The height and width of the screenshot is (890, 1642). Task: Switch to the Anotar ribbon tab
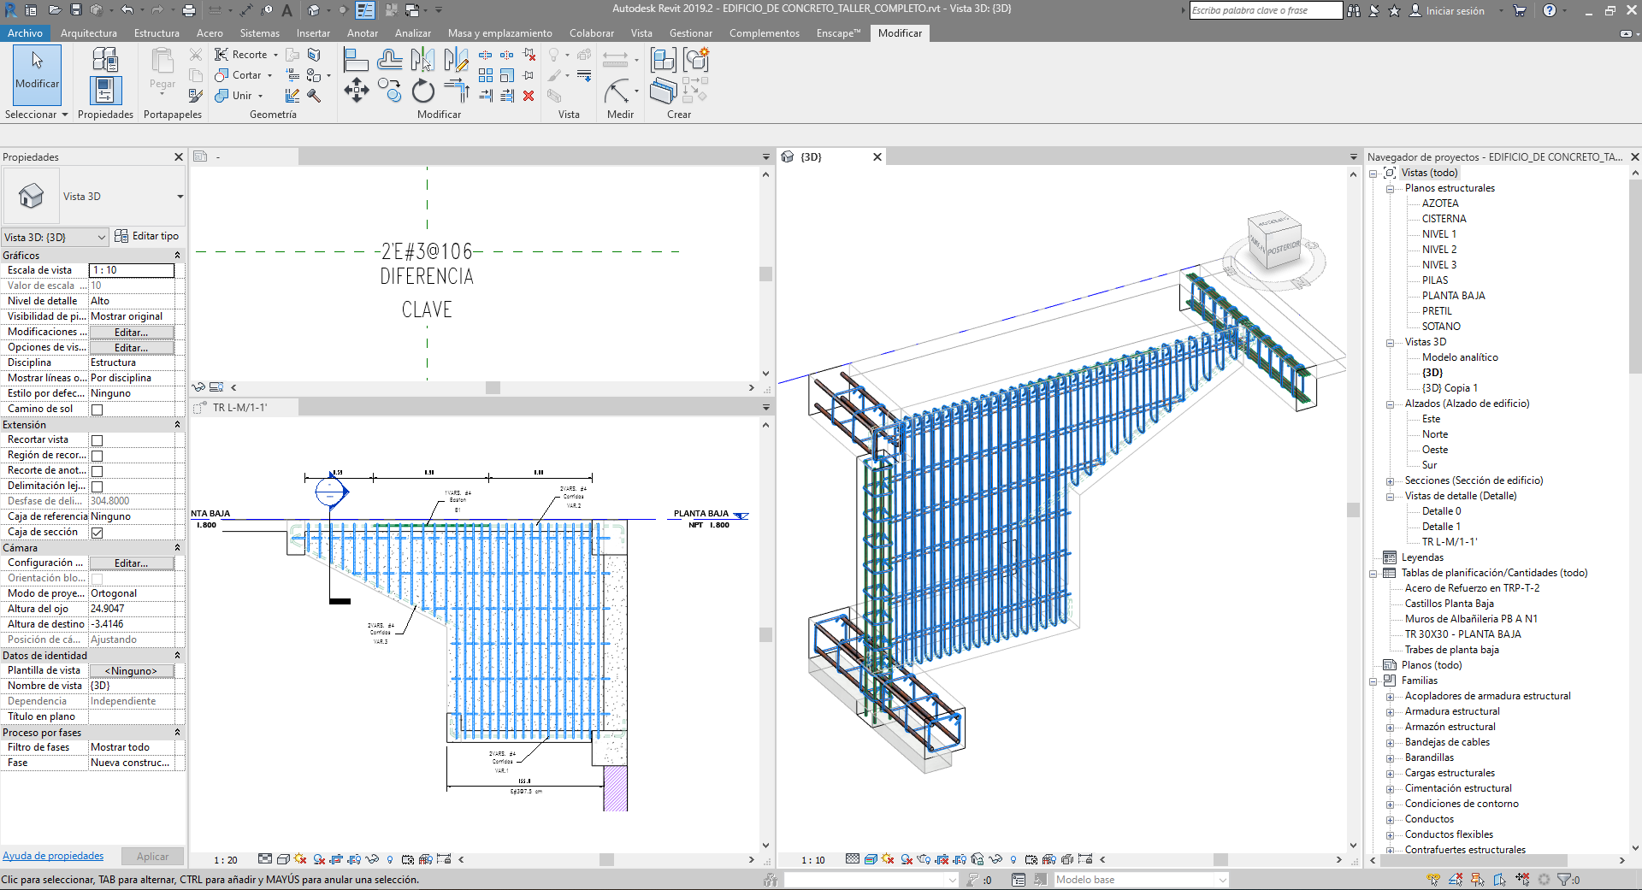point(362,33)
